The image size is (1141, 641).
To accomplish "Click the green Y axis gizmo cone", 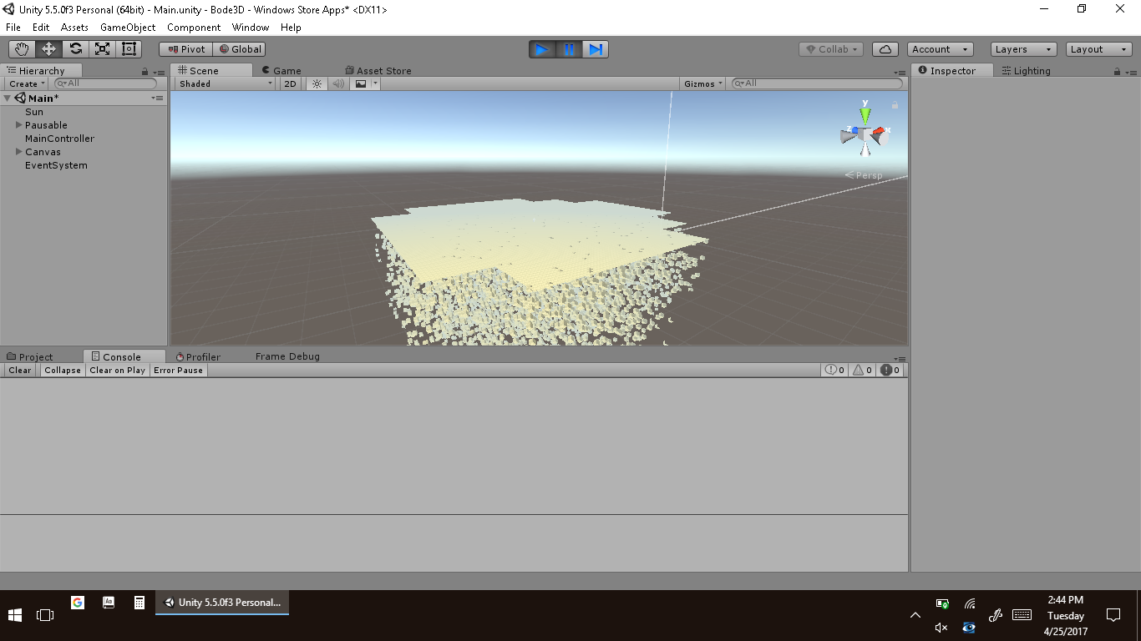I will [865, 113].
